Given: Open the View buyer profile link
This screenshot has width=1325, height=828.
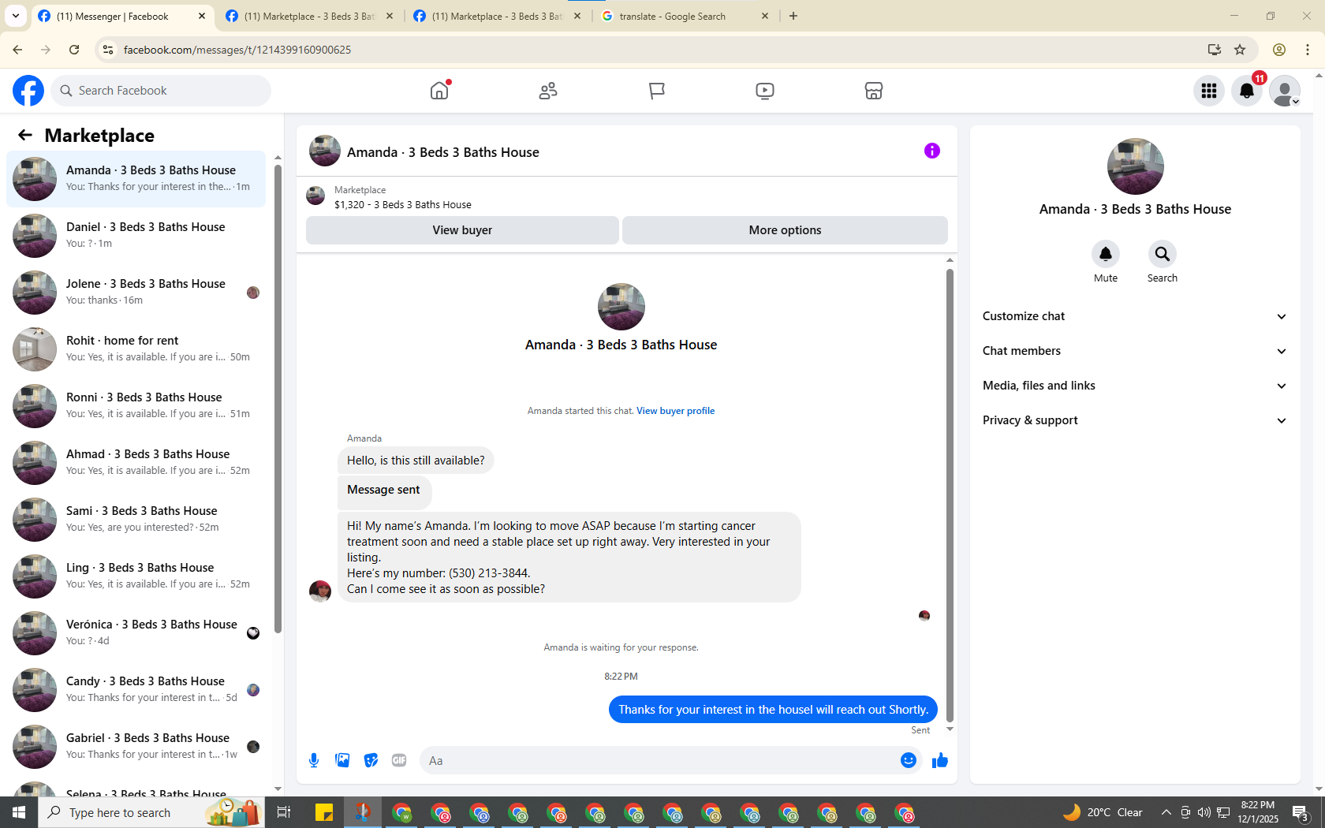Looking at the screenshot, I should click(675, 411).
